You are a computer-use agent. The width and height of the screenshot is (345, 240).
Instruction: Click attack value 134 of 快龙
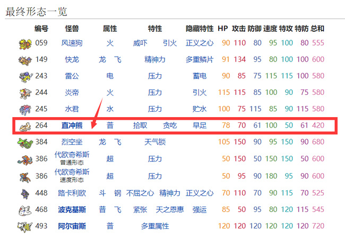tap(239, 59)
